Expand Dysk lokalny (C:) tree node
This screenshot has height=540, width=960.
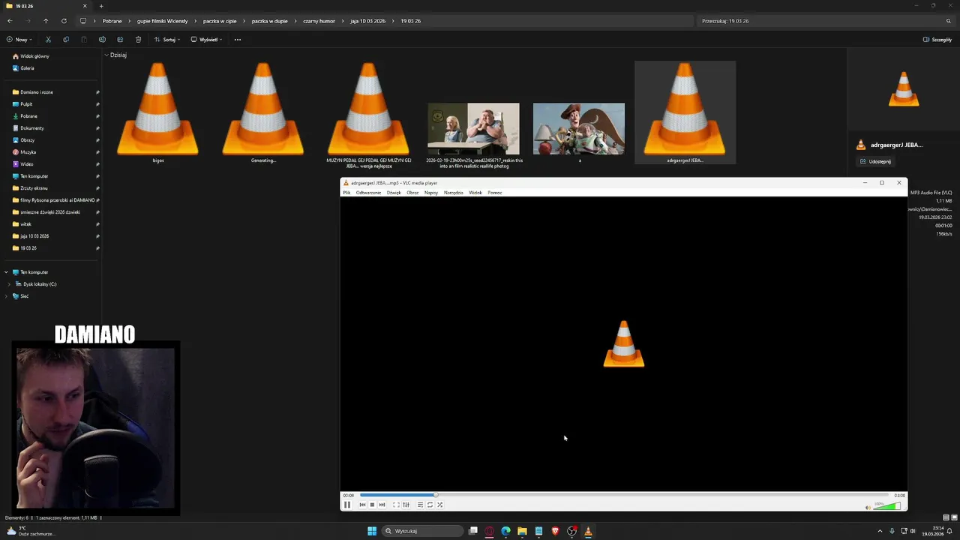pyautogui.click(x=10, y=284)
